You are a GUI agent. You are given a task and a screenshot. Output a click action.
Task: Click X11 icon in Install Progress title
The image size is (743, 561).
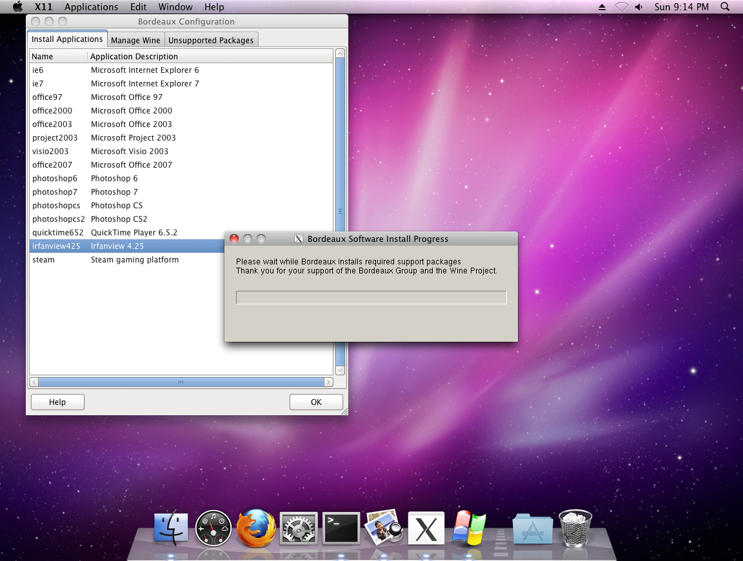click(x=299, y=239)
